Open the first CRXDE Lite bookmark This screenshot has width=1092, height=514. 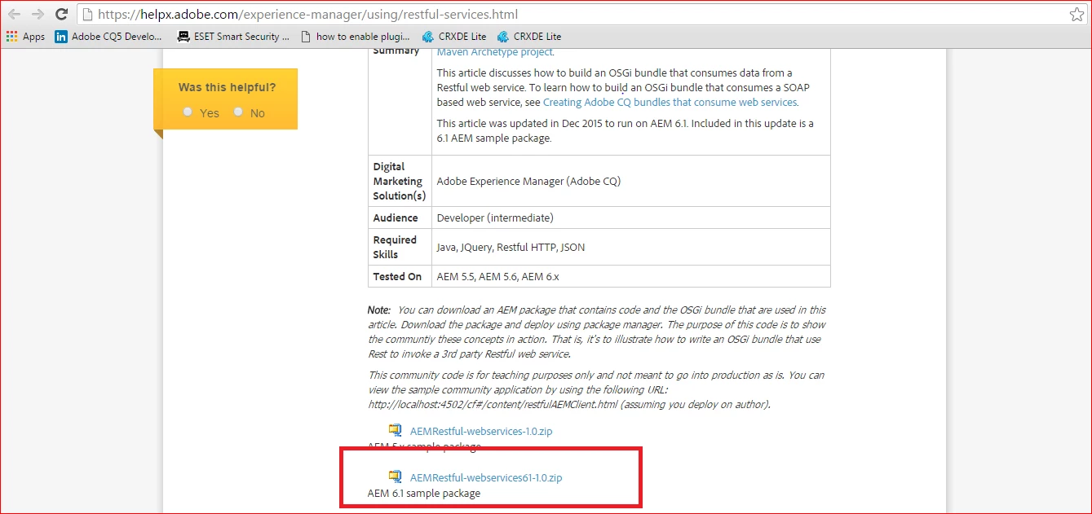coord(453,37)
